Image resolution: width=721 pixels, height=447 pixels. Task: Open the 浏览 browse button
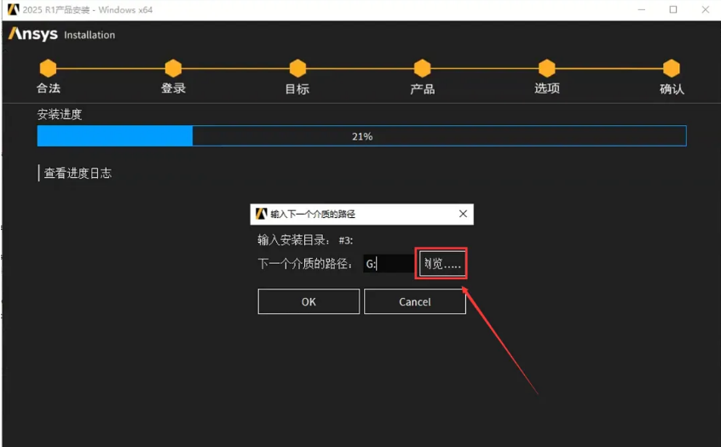pyautogui.click(x=441, y=263)
